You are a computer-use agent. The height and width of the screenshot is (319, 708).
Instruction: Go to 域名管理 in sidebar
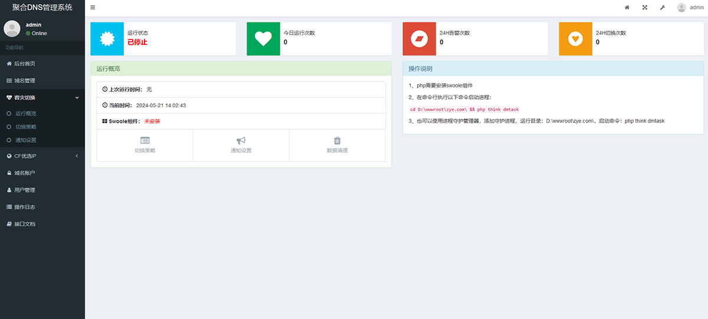point(24,80)
